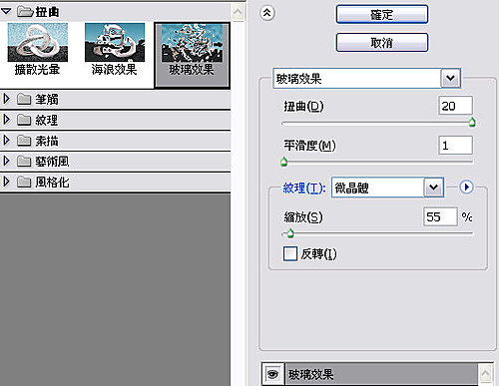Click the 扭曲 slider handle
499x386 pixels.
click(472, 122)
